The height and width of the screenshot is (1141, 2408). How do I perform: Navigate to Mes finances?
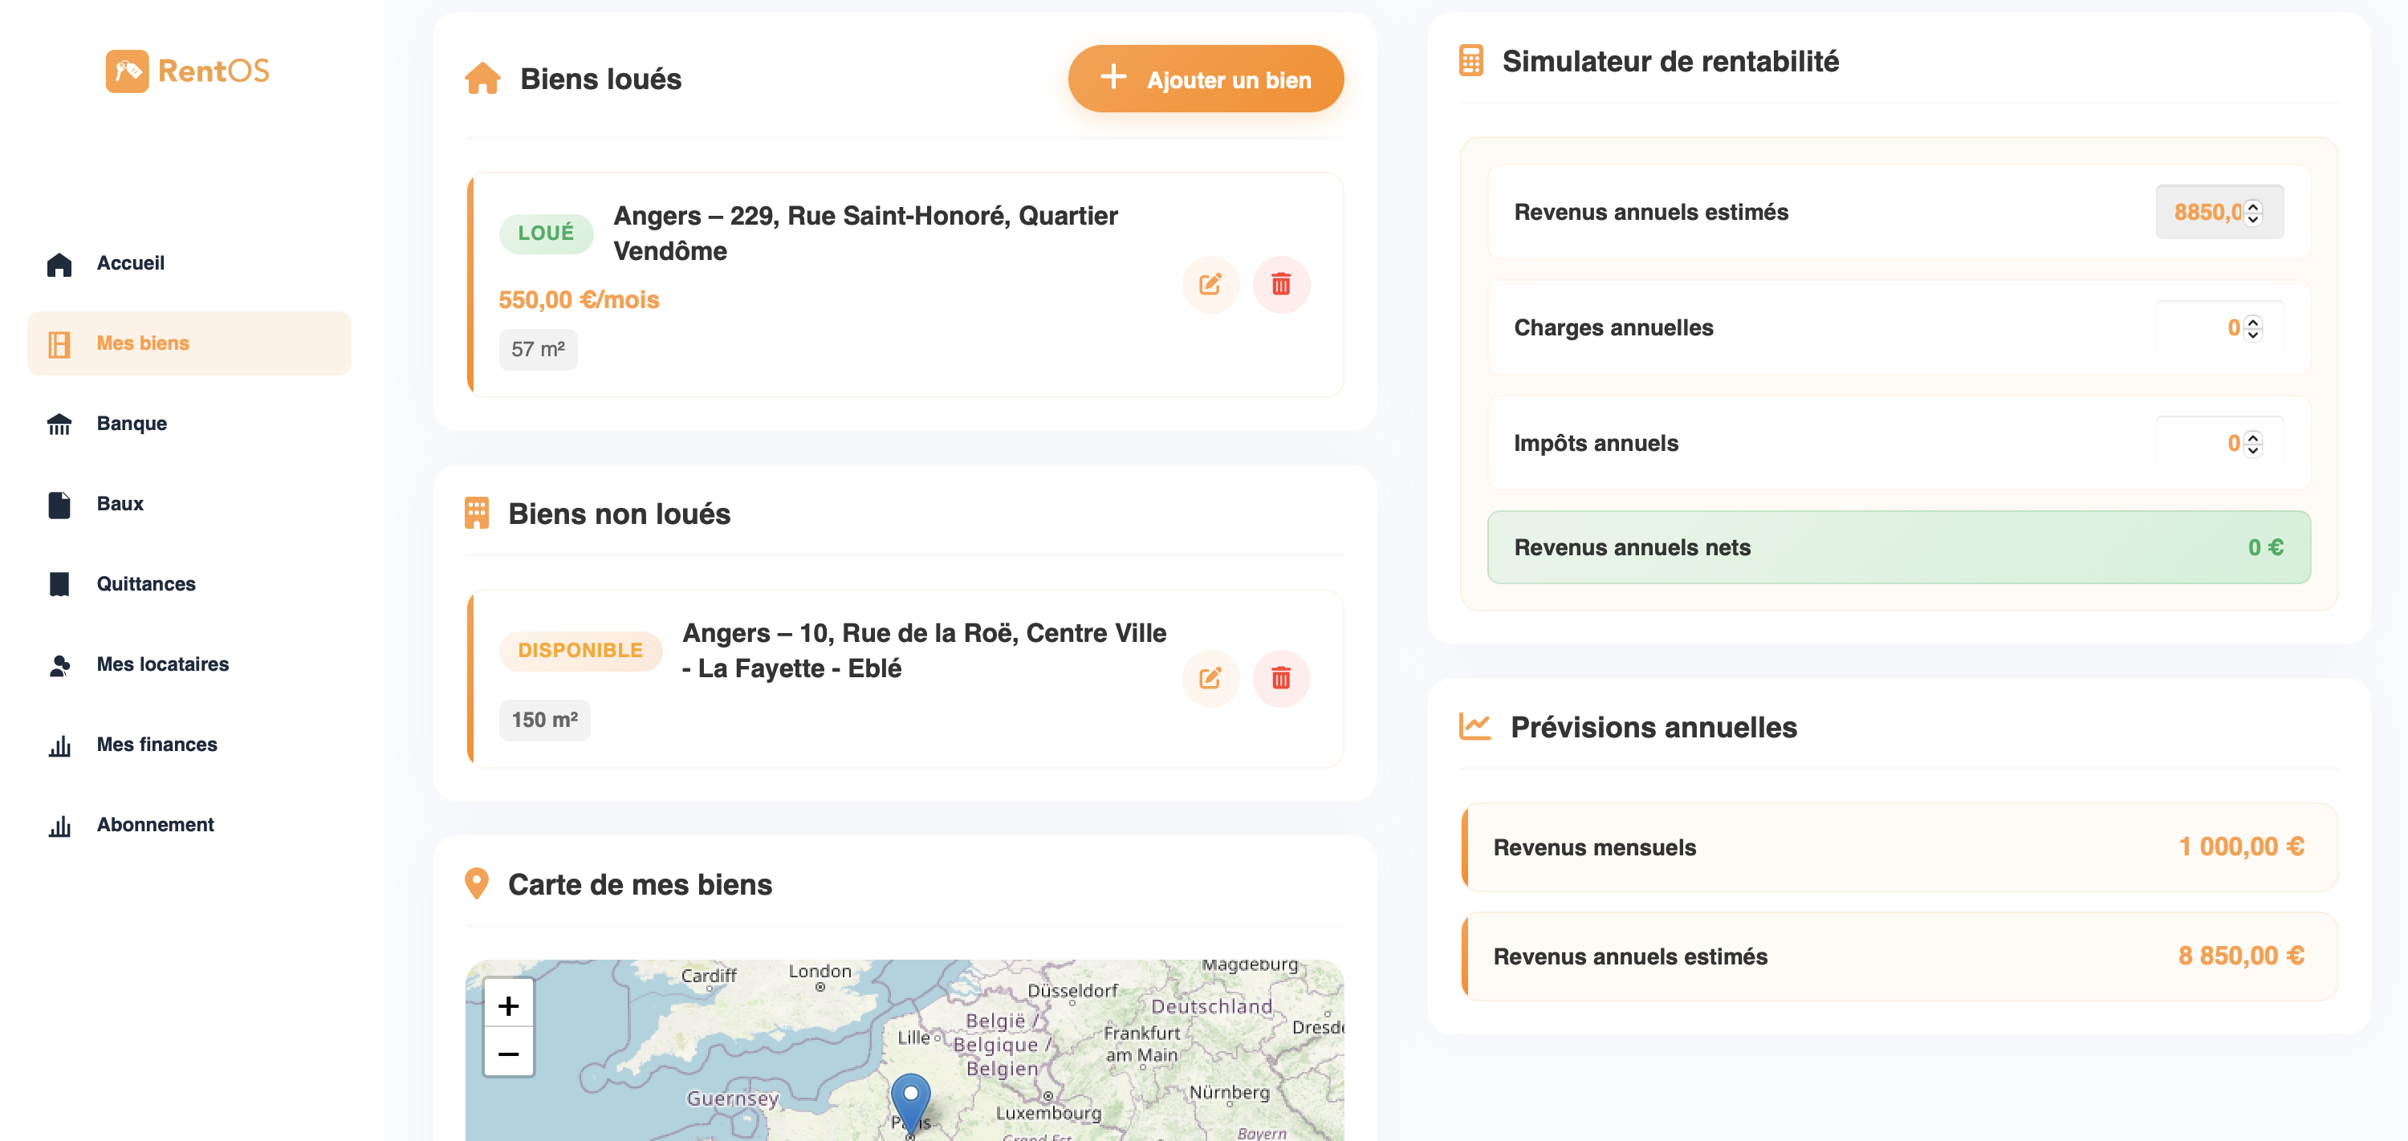(156, 745)
